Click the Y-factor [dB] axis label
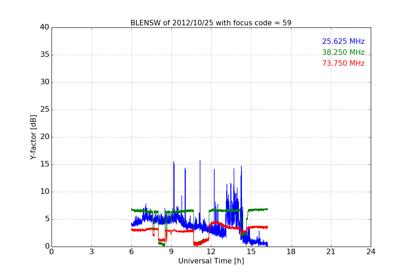Viewport: 412px width, 274px height. (33, 137)
